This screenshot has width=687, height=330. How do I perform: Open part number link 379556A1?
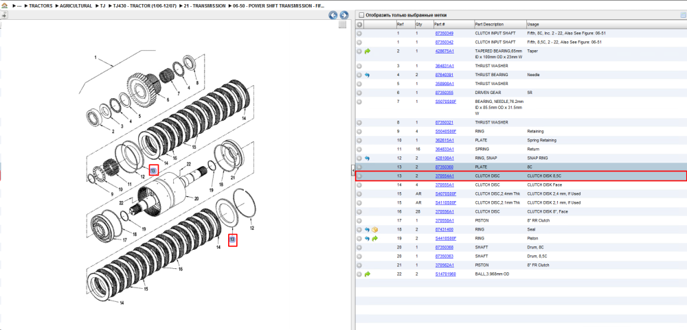(444, 211)
